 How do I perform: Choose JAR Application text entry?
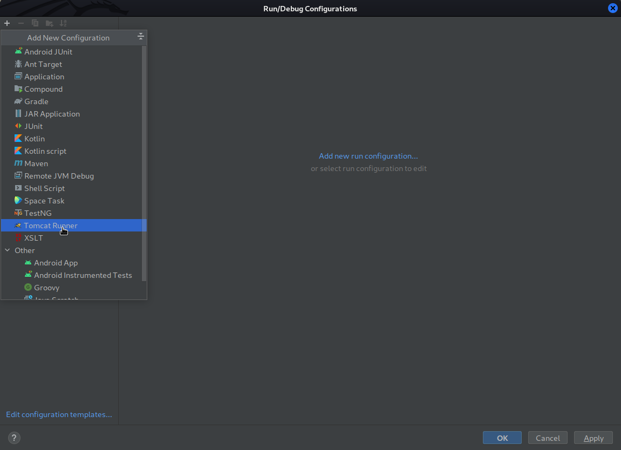pos(52,114)
